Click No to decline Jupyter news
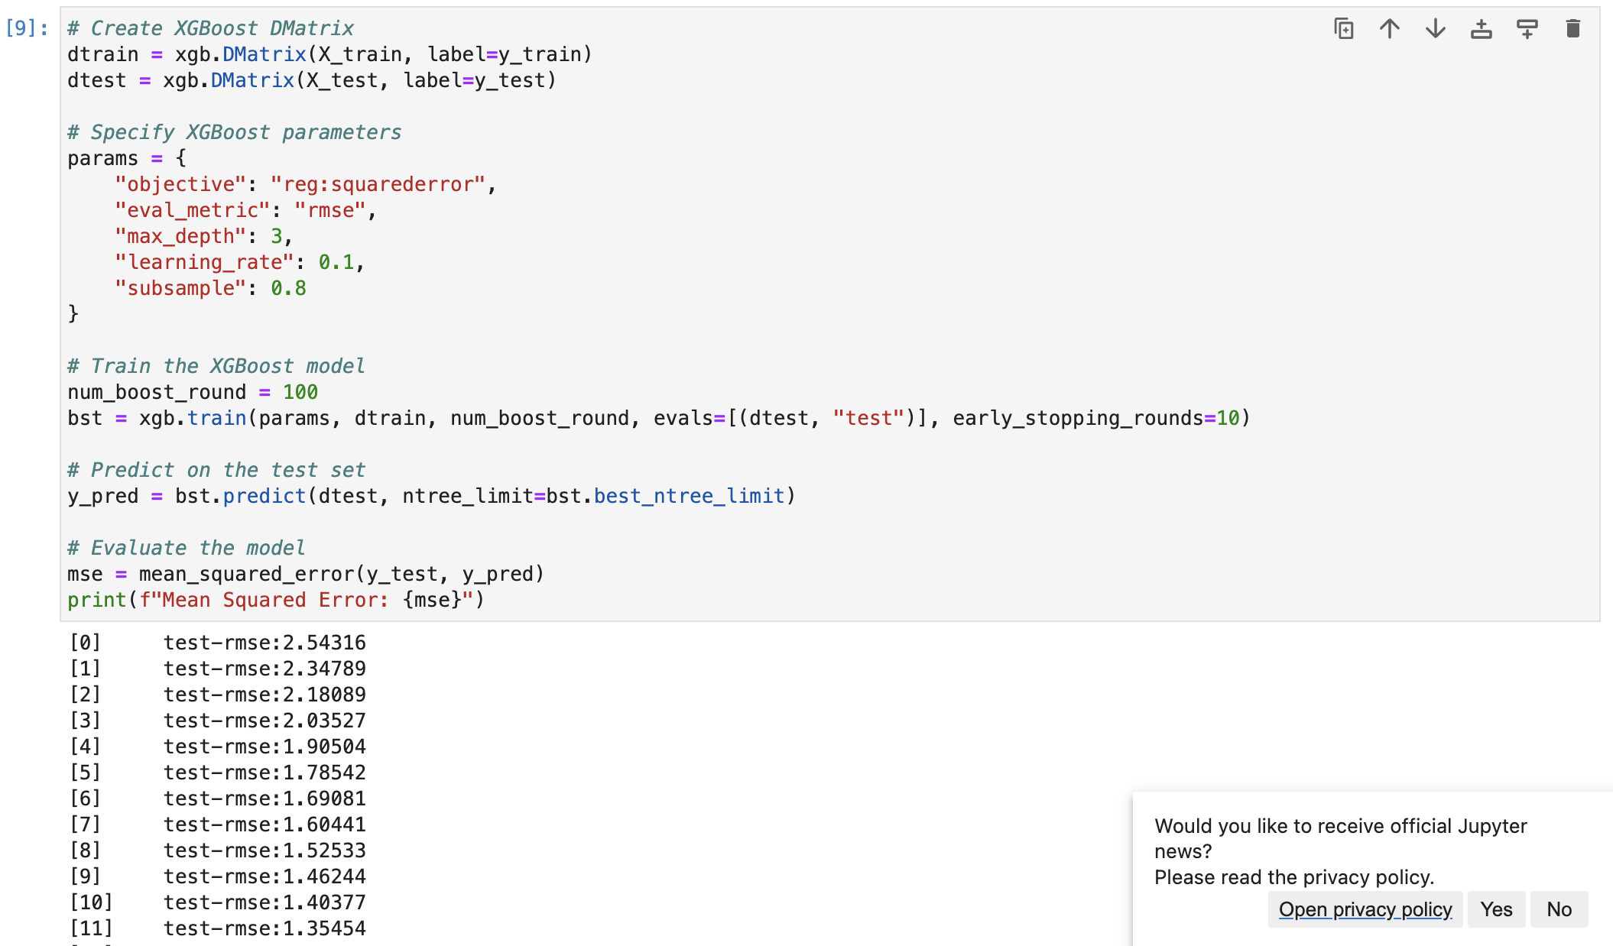 tap(1559, 909)
